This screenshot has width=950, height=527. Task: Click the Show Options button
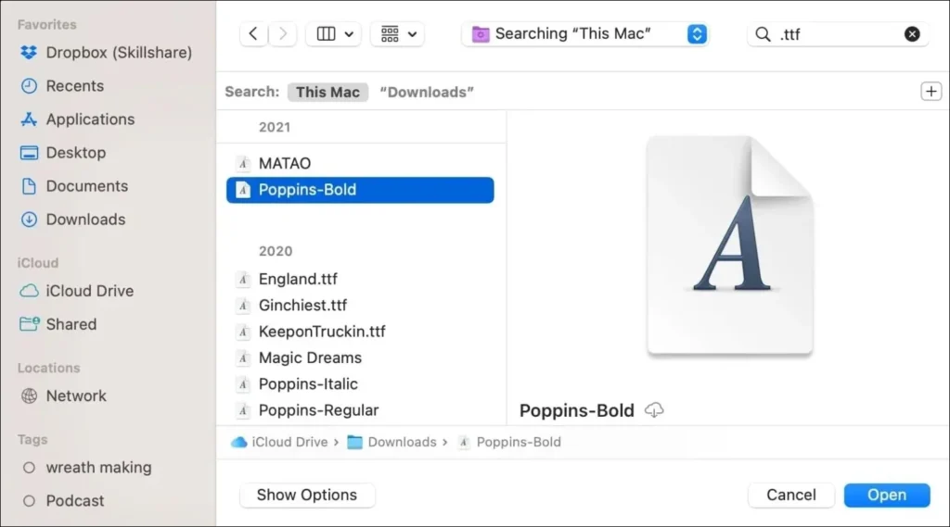pyautogui.click(x=307, y=495)
